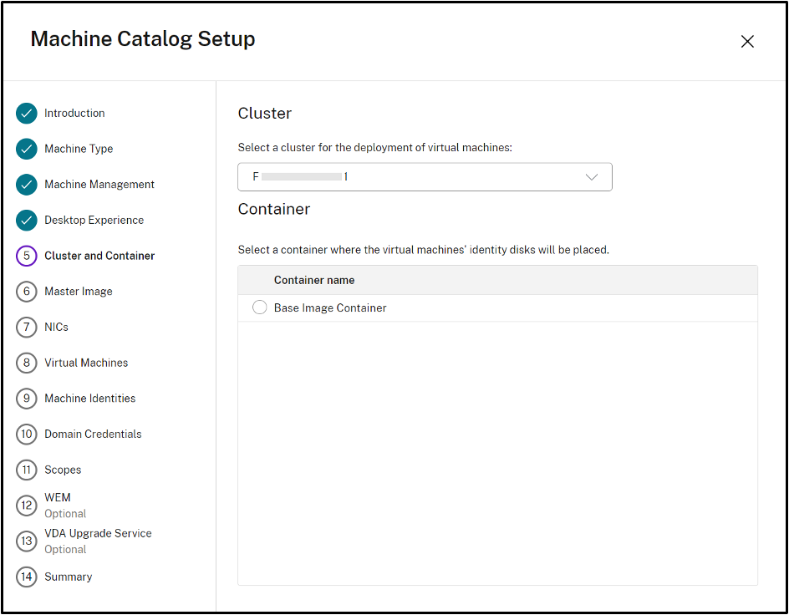Image resolution: width=789 pixels, height=615 pixels.
Task: Expand the cluster dropdown chevron
Action: click(x=592, y=177)
